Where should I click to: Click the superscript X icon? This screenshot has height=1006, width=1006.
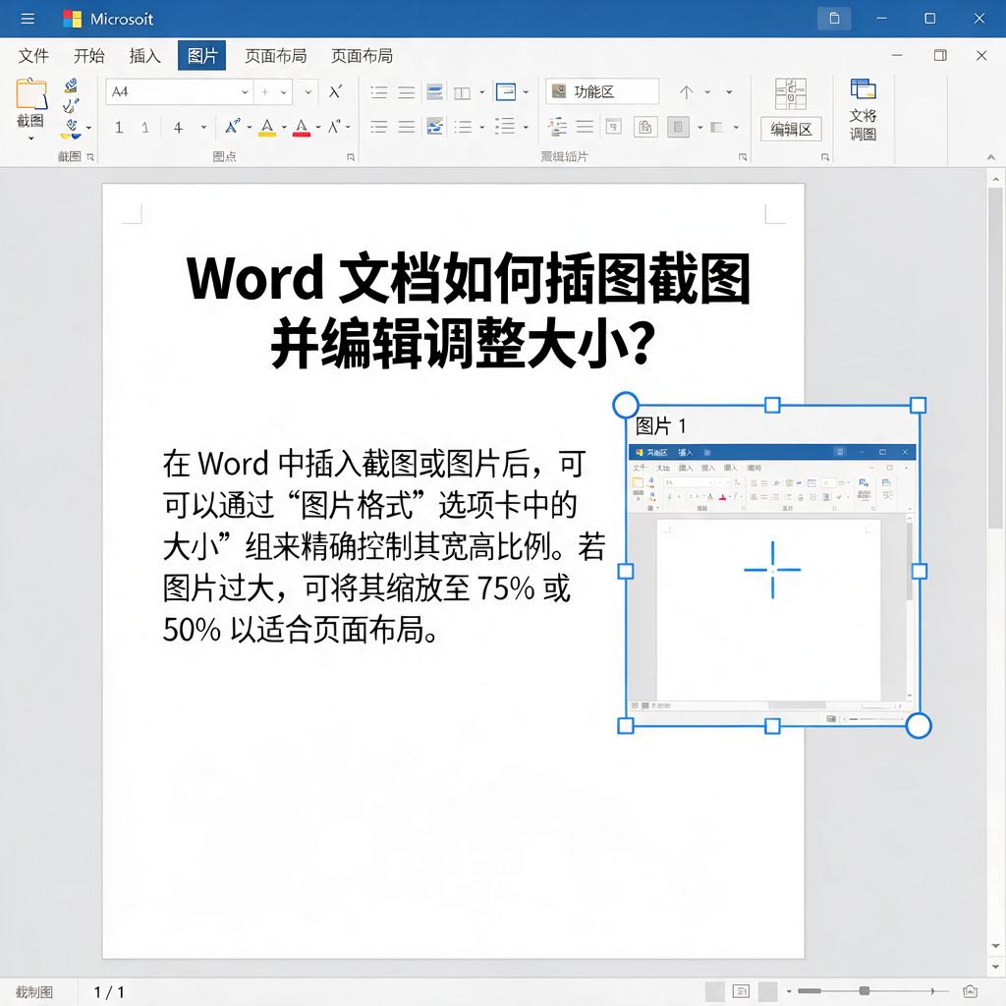coord(335,91)
